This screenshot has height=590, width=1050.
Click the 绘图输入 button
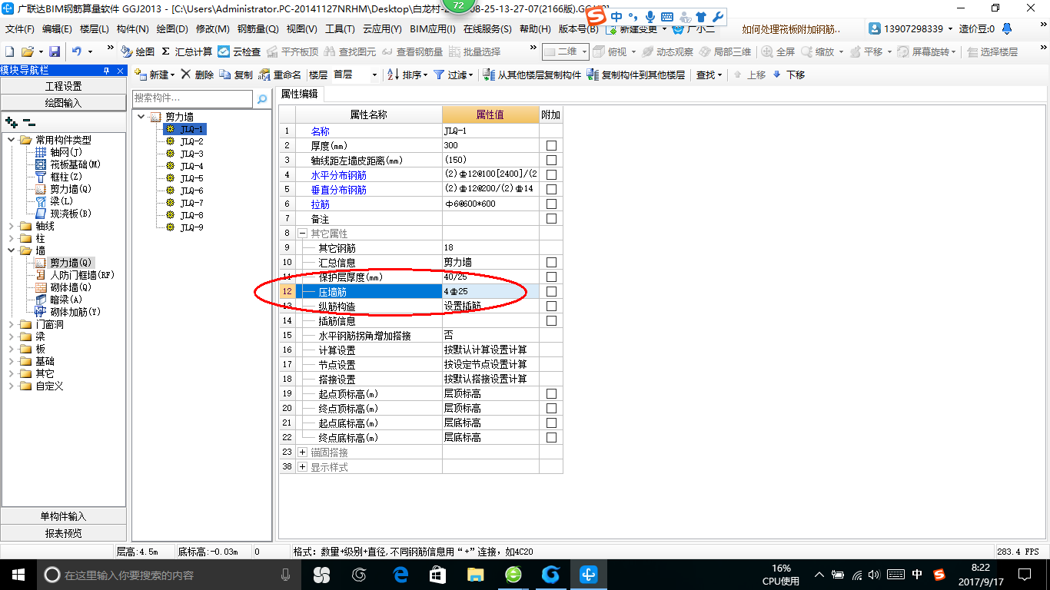[63, 102]
